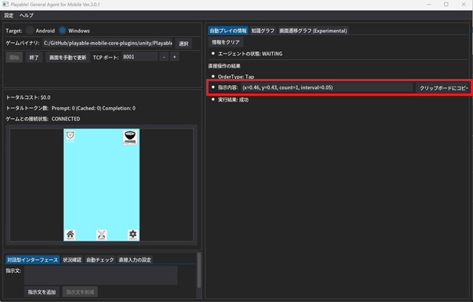Click the 指示文を追加 button

42,292
